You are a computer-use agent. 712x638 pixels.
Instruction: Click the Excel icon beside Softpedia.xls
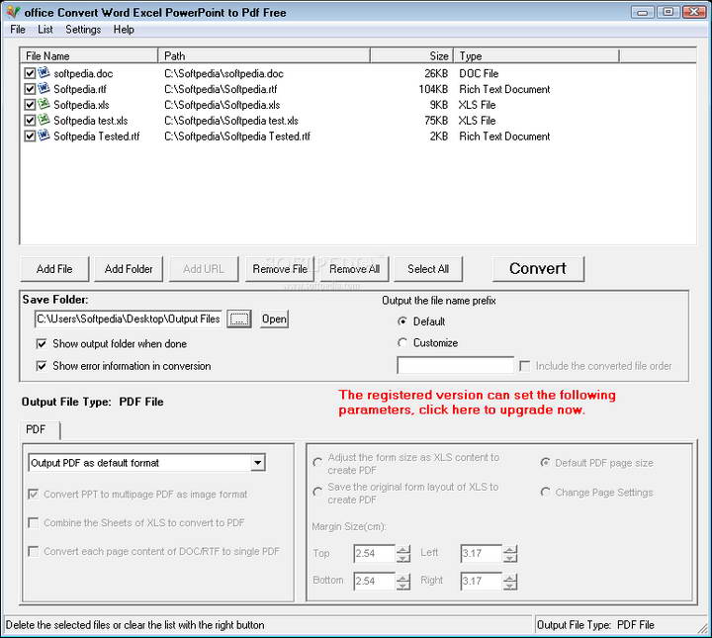tap(44, 105)
